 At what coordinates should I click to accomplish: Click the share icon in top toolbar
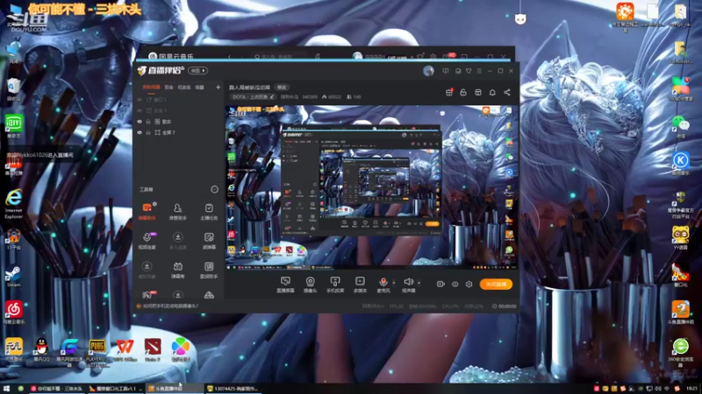(507, 92)
